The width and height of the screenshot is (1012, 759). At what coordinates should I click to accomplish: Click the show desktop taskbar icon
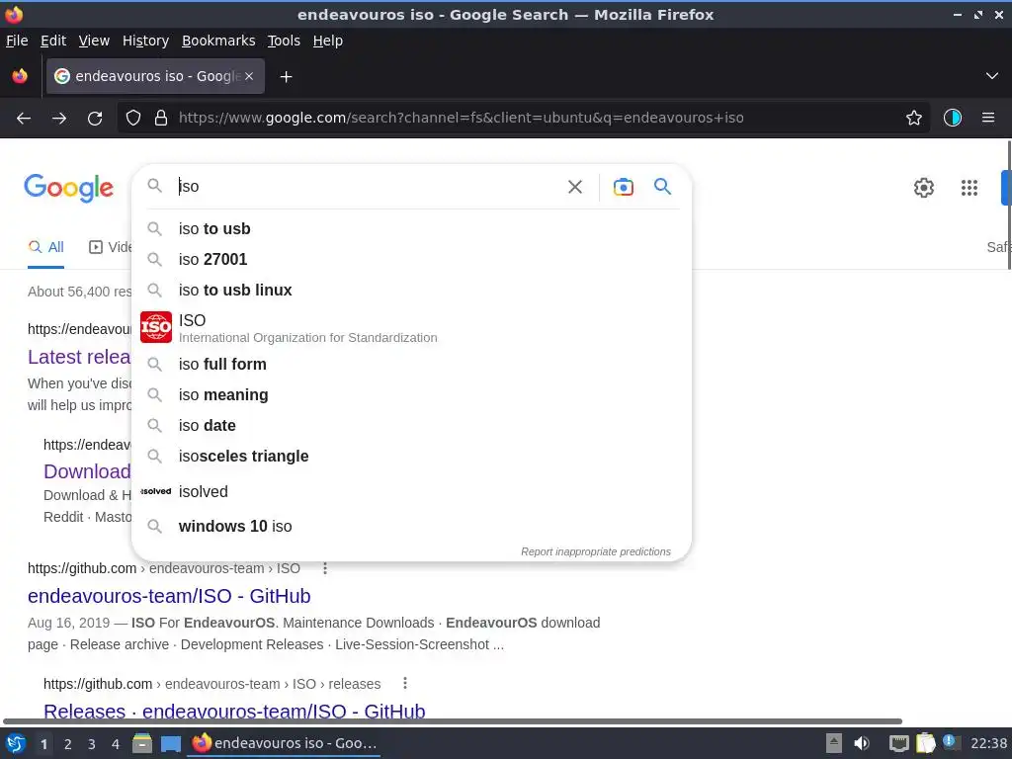[x=170, y=744]
